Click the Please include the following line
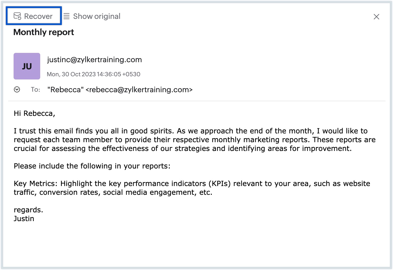Image resolution: width=393 pixels, height=270 pixels. pyautogui.click(x=92, y=166)
